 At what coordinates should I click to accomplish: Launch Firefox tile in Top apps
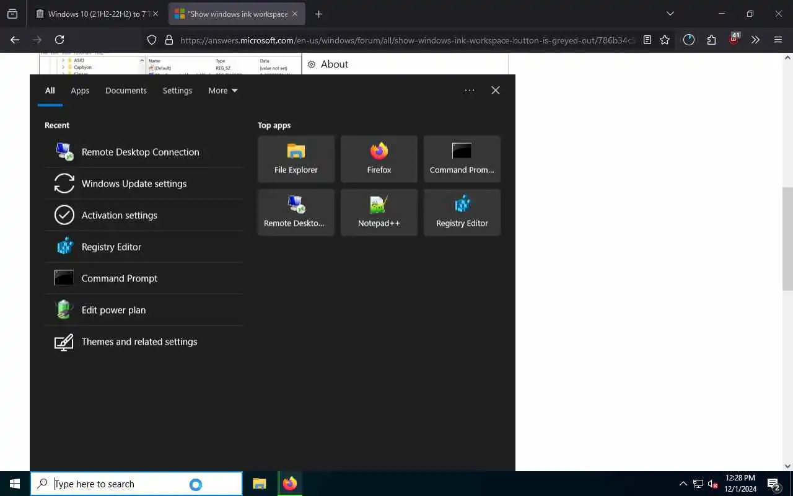pos(379,159)
